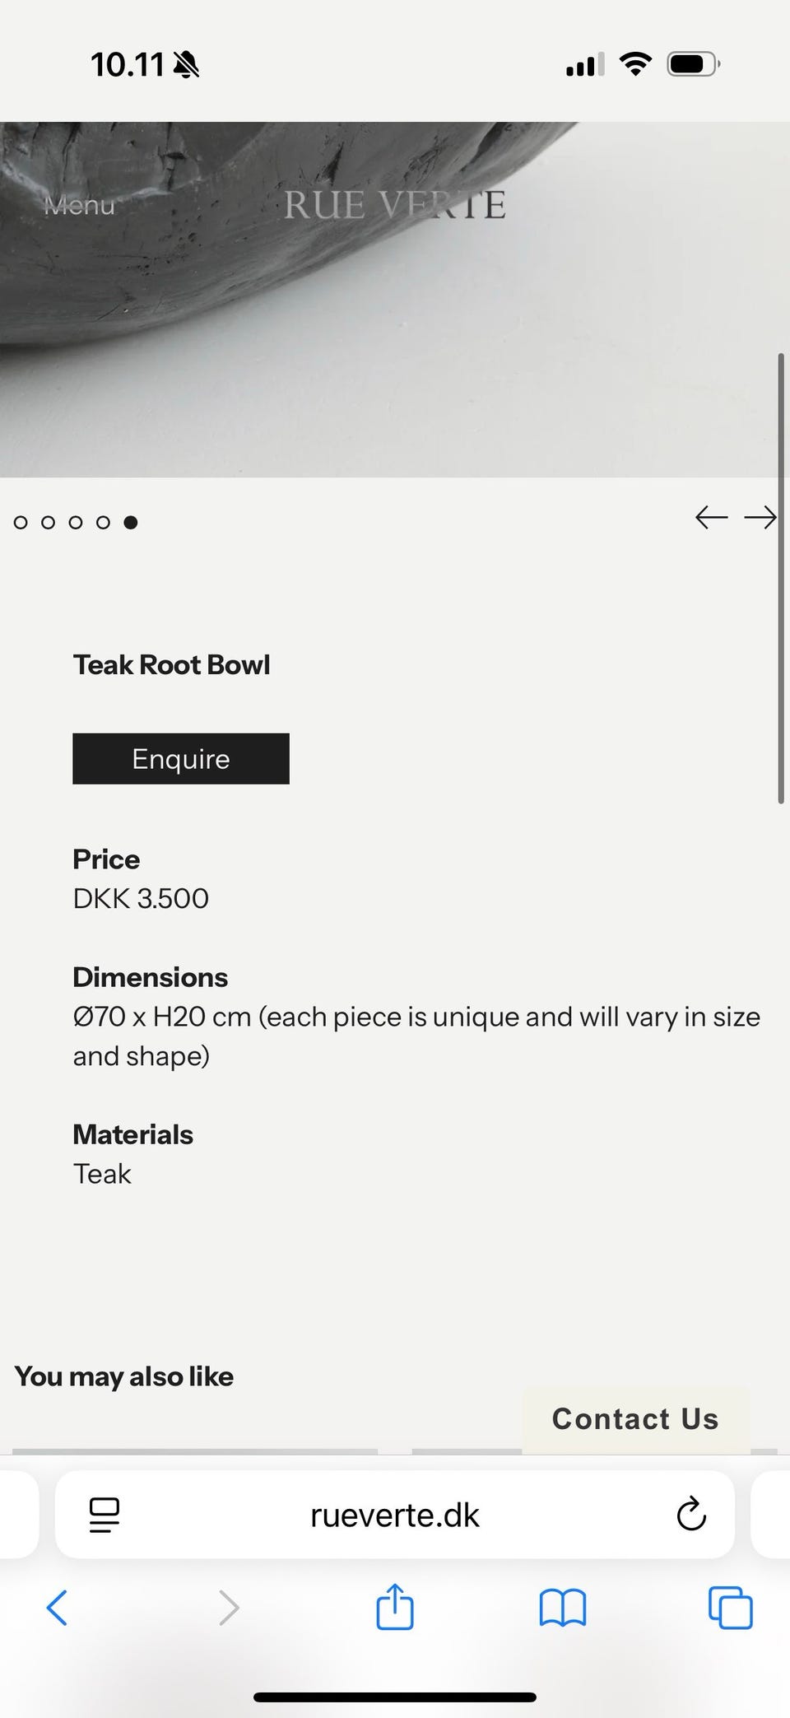Open the Safari share sheet icon

pyautogui.click(x=395, y=1606)
